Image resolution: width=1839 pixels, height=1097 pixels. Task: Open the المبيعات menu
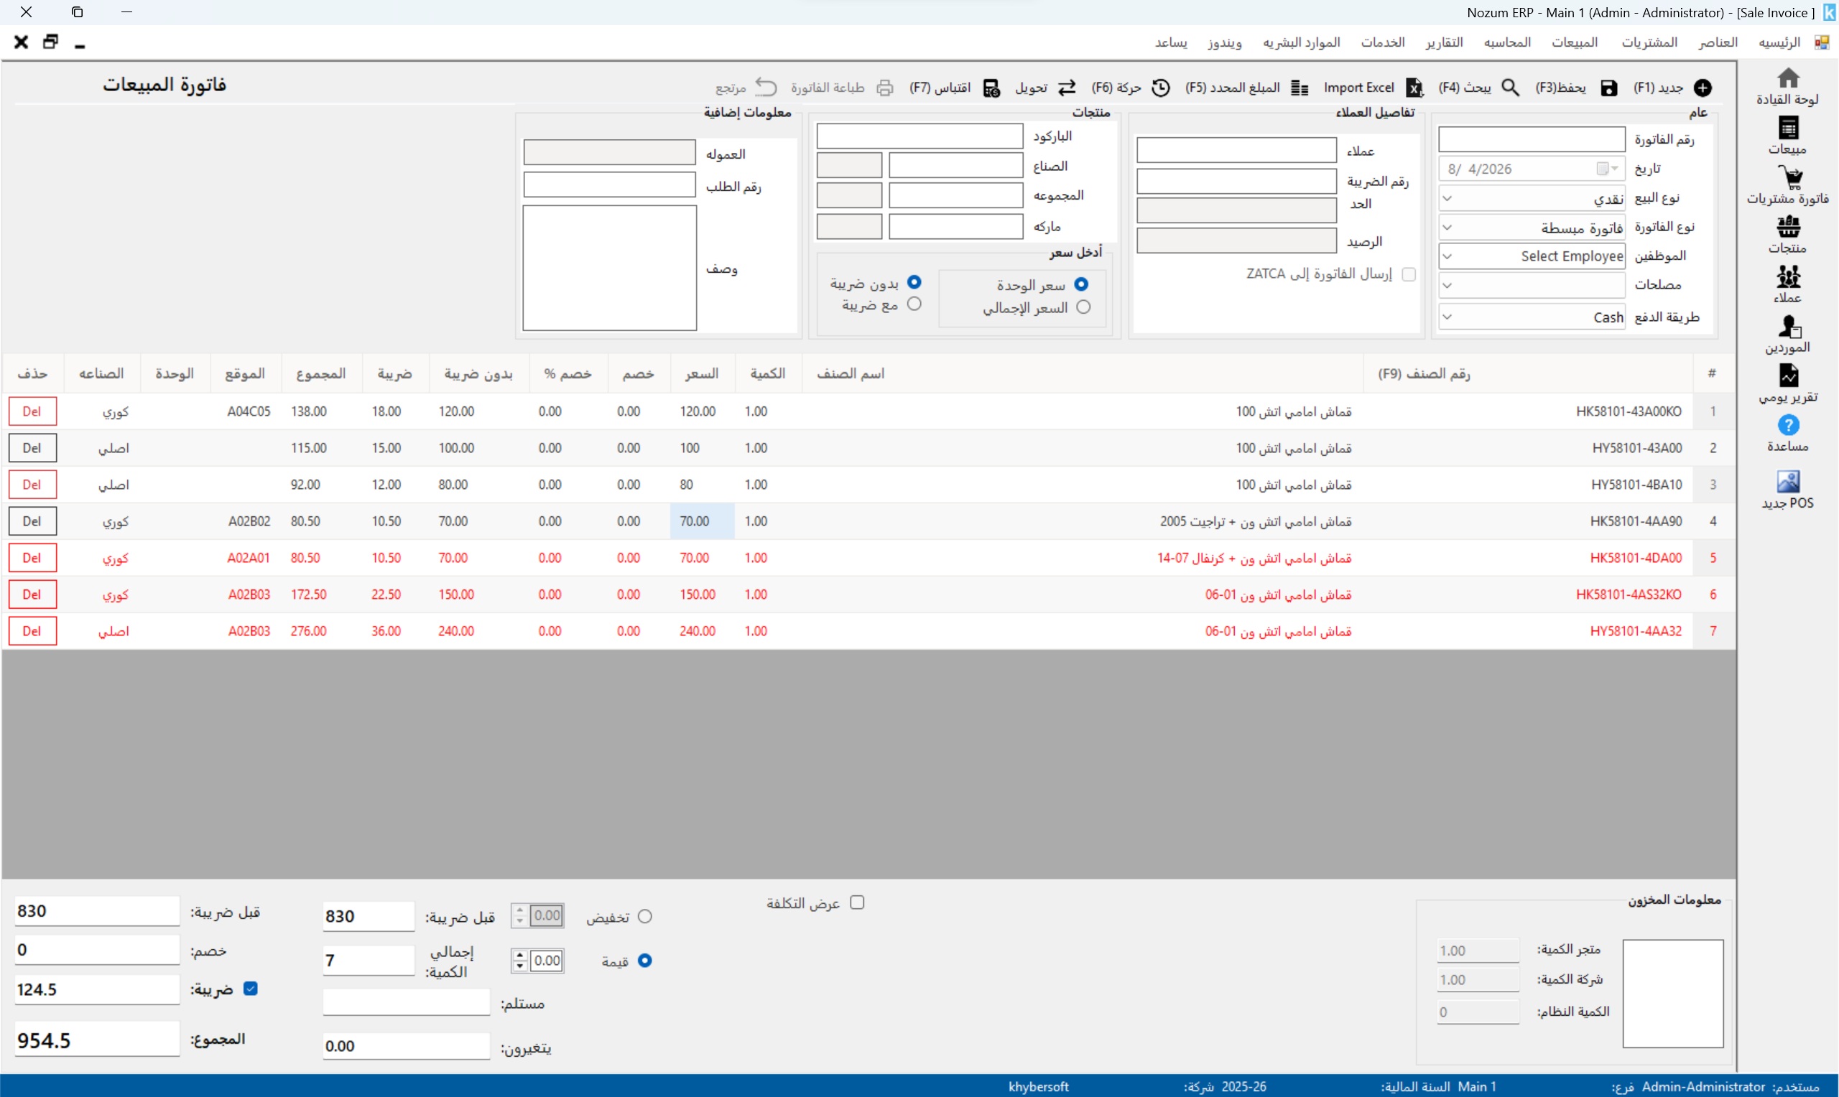pyautogui.click(x=1574, y=42)
